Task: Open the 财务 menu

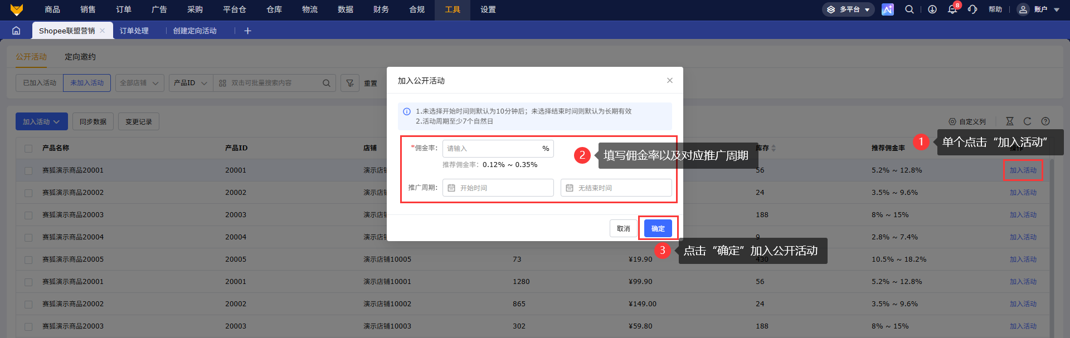Action: coord(381,9)
